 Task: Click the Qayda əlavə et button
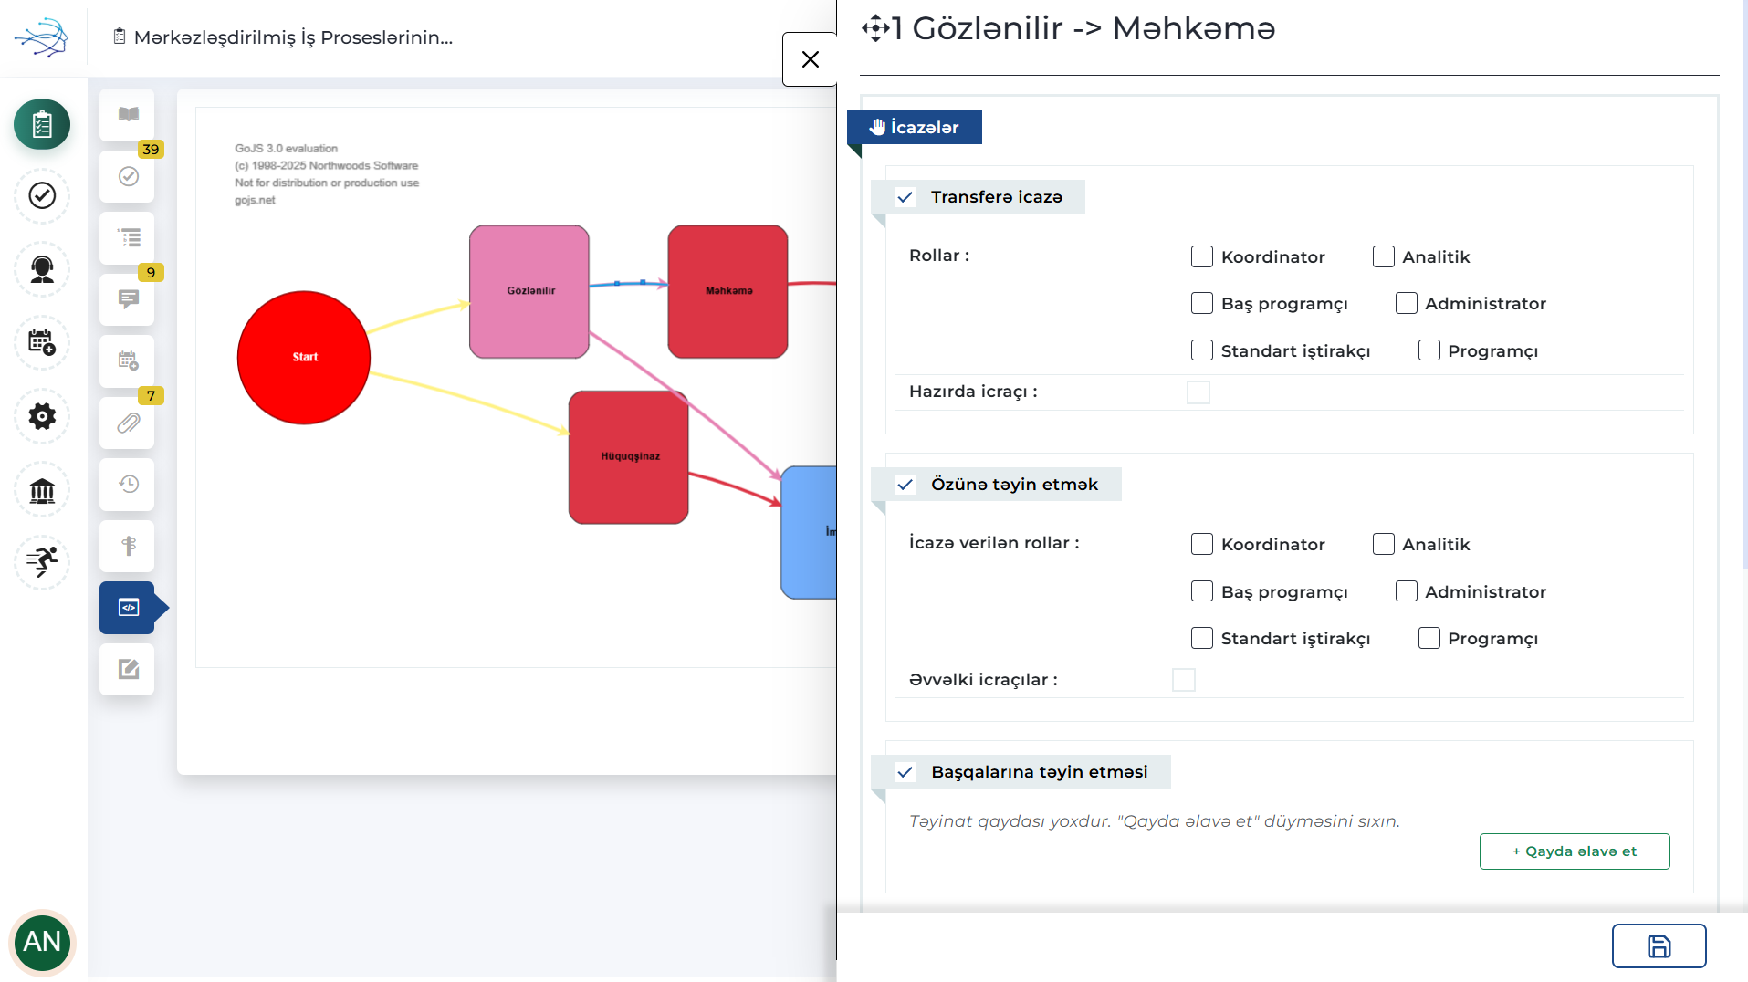1575,851
